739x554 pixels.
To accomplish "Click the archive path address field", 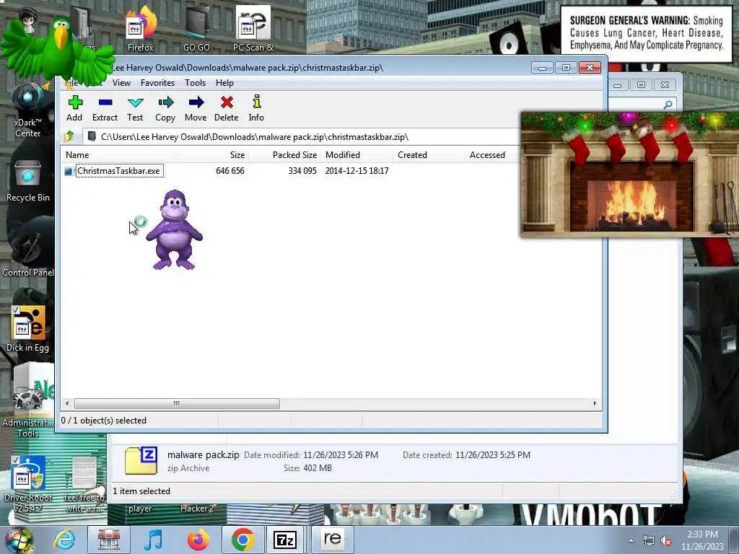I will [302, 136].
